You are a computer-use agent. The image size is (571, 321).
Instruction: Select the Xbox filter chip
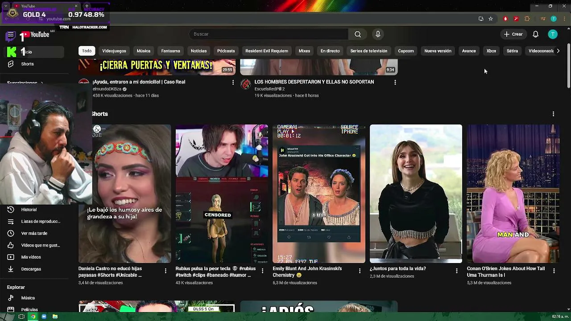[x=491, y=51]
